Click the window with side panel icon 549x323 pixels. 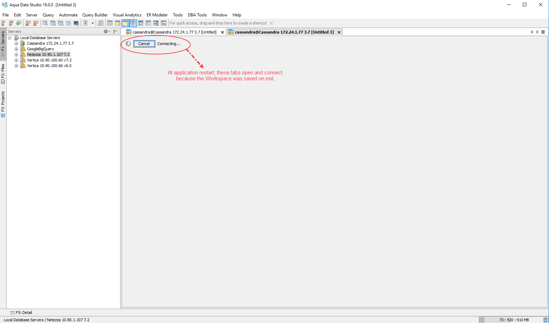tap(118, 23)
